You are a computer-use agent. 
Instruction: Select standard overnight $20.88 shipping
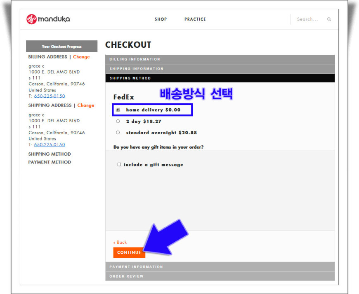point(118,133)
